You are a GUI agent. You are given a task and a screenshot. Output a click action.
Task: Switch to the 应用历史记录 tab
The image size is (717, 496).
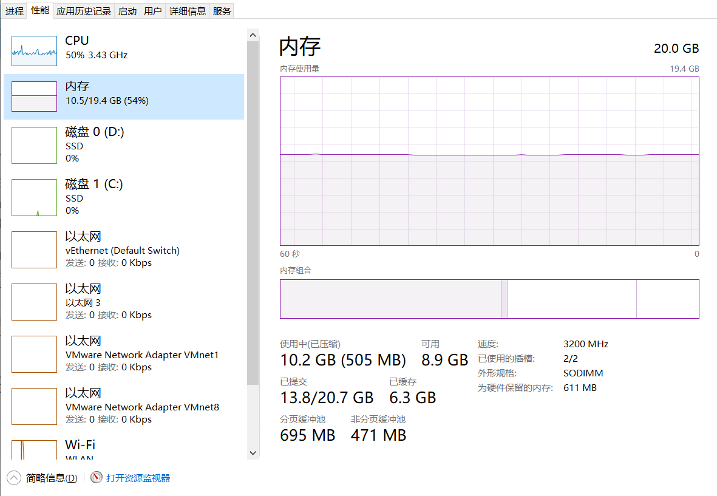tap(84, 11)
